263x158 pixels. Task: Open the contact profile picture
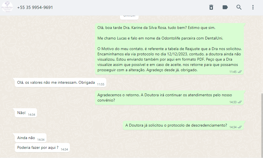[x=7, y=7]
